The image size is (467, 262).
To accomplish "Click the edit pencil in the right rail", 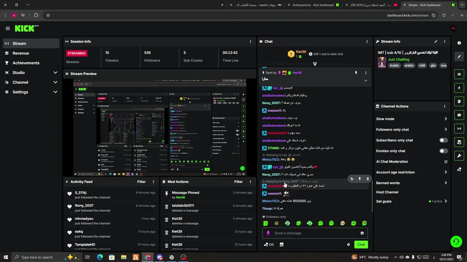I will tap(459, 57).
